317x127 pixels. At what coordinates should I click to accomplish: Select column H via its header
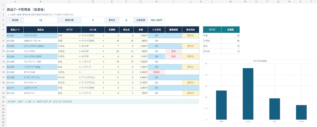[156, 2]
